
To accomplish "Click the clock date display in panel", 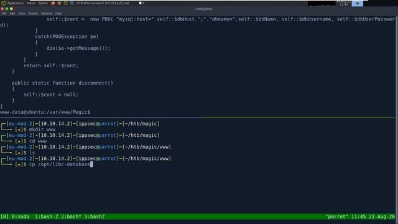I will point(343,3).
